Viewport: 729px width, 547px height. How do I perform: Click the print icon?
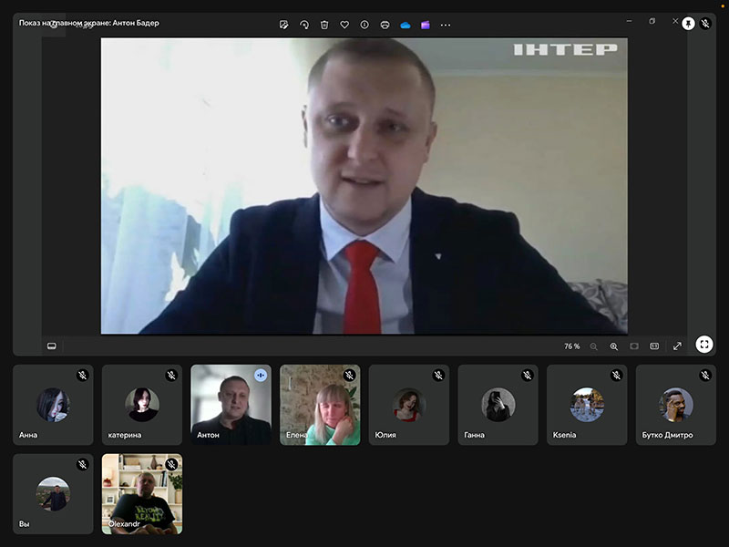385,25
